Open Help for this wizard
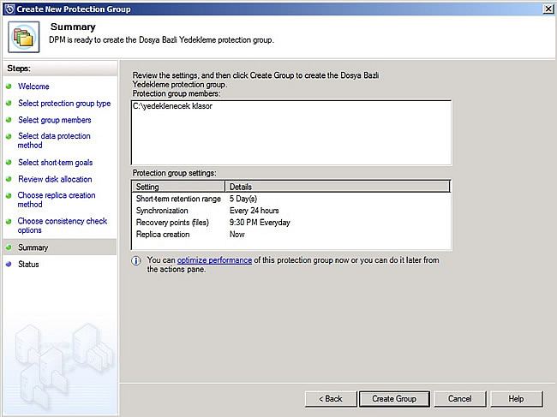This screenshot has height=417, width=557. (516, 399)
